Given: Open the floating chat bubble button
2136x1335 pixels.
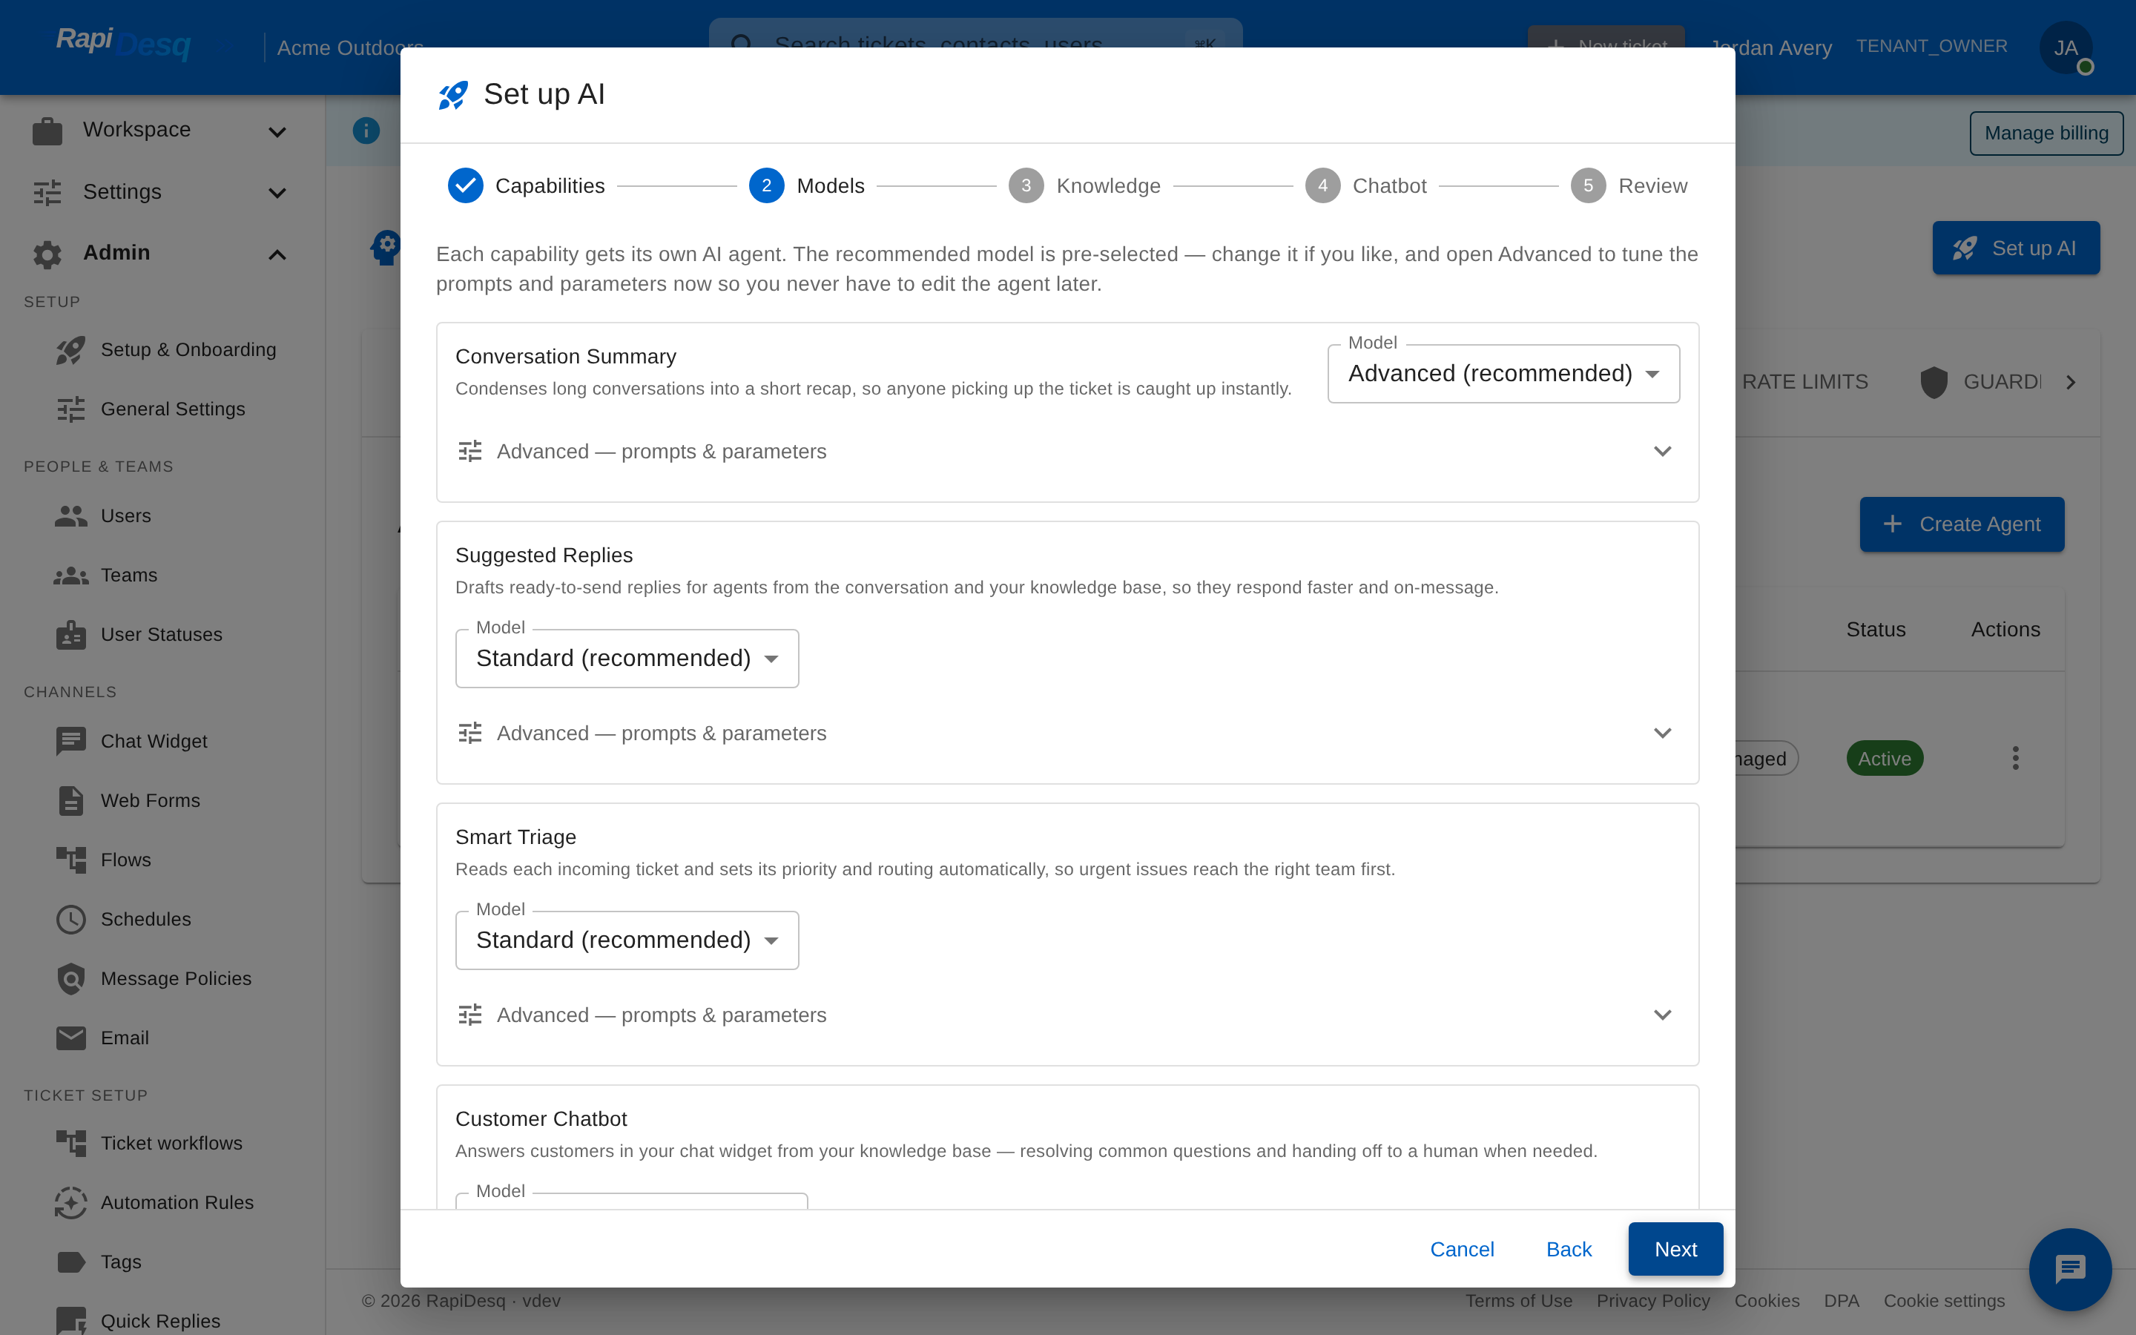Looking at the screenshot, I should [2070, 1270].
